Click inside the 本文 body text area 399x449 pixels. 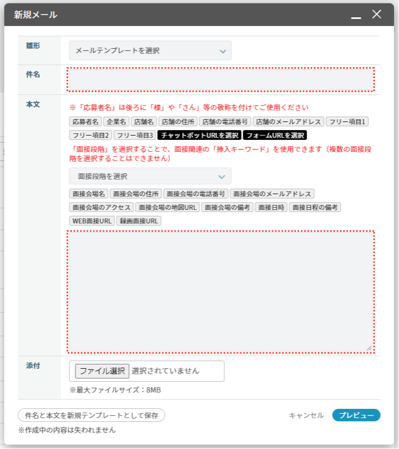coord(221,291)
